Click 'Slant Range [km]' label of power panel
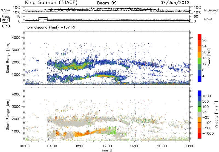Viewport: 219px width, 152px height. pos(8,58)
